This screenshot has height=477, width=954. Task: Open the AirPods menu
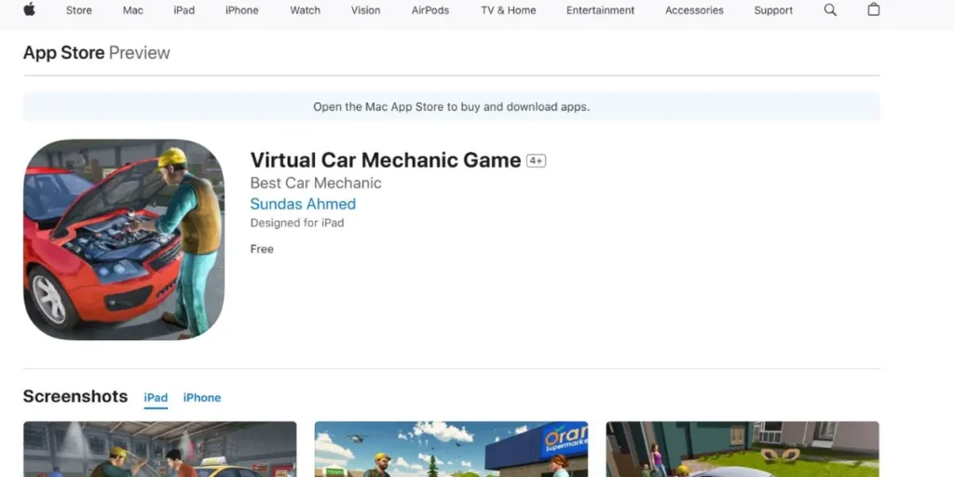coord(430,10)
